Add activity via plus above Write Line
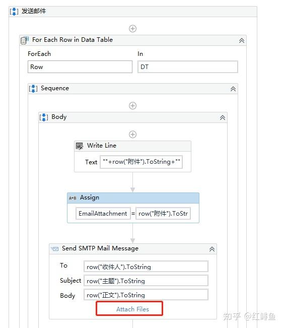The width and height of the screenshot is (283, 328). [133, 135]
